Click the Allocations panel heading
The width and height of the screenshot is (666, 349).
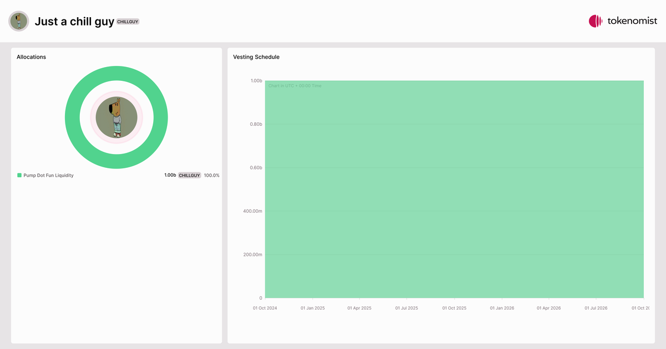pos(31,57)
